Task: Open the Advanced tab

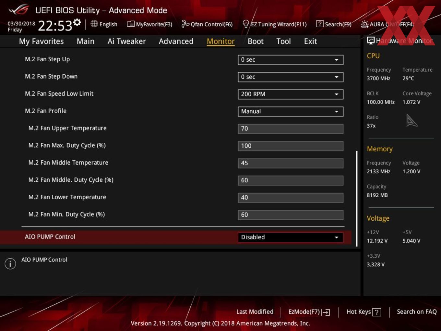Action: click(x=176, y=41)
